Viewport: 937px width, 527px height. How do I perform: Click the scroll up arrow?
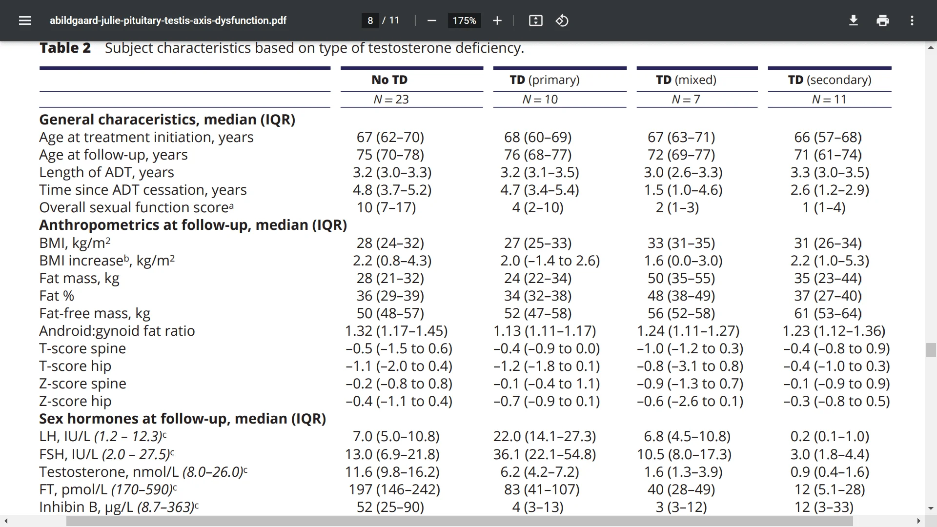[x=931, y=48]
